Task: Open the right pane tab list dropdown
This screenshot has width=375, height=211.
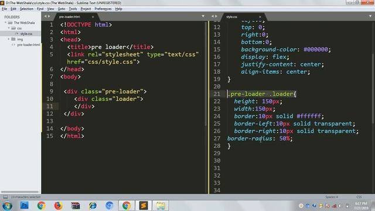Action: (x=370, y=16)
